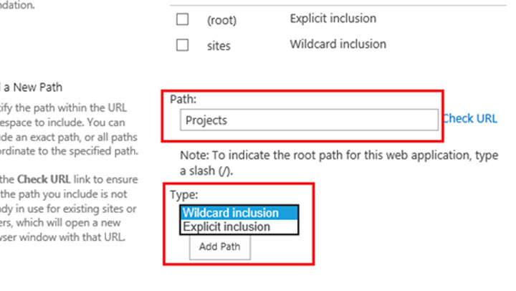Click the (root) path name
The image size is (516, 291).
pyautogui.click(x=221, y=20)
